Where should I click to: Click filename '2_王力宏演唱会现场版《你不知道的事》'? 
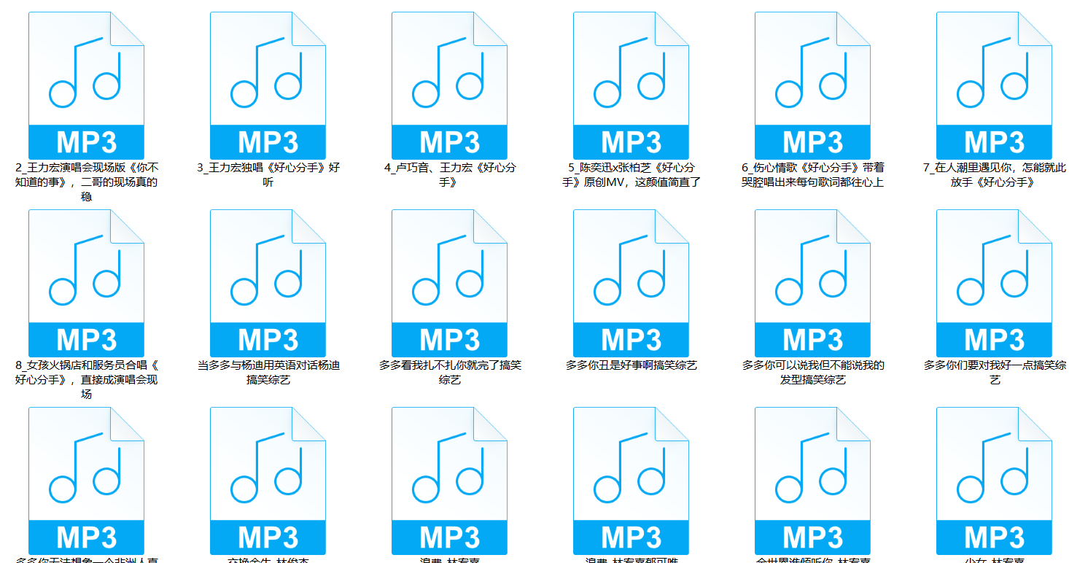tap(86, 182)
